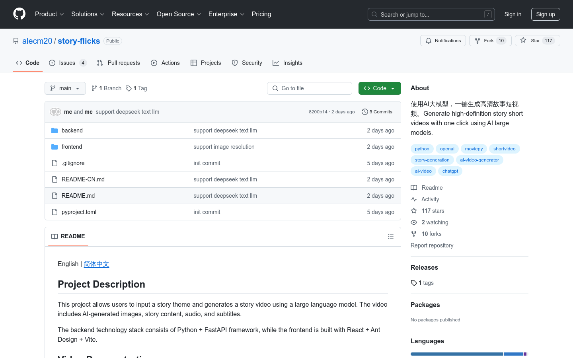The image size is (573, 358).
Task: Select the Code repository tab
Action: 27,63
